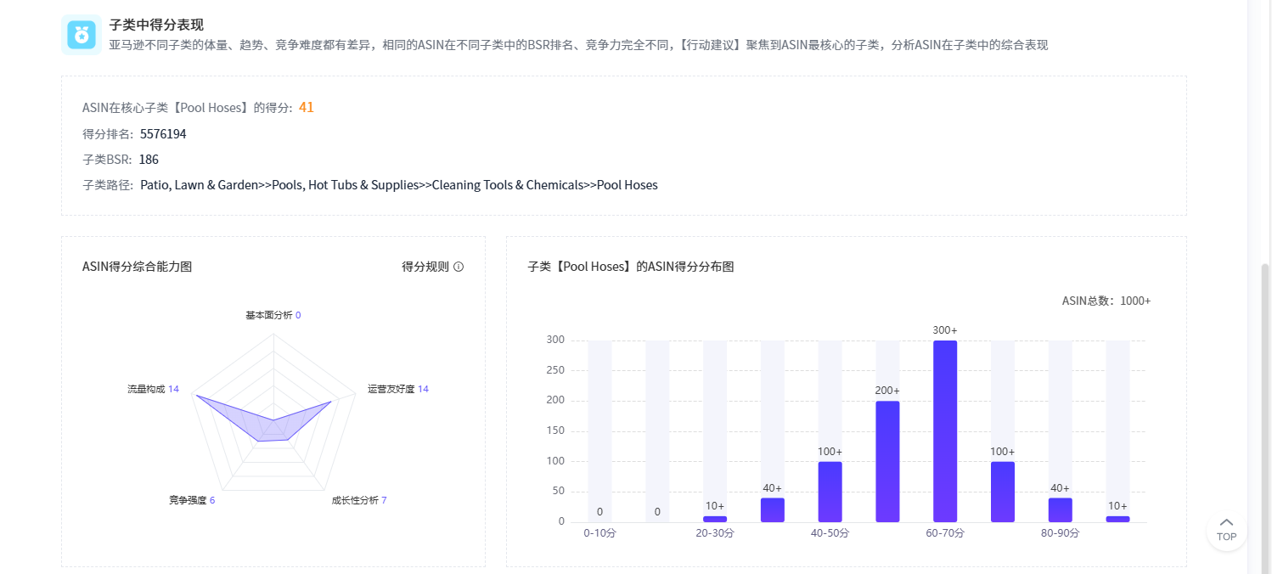The width and height of the screenshot is (1272, 574).
Task: Click the 流量构成 14 radar label
Action: pyautogui.click(x=153, y=389)
